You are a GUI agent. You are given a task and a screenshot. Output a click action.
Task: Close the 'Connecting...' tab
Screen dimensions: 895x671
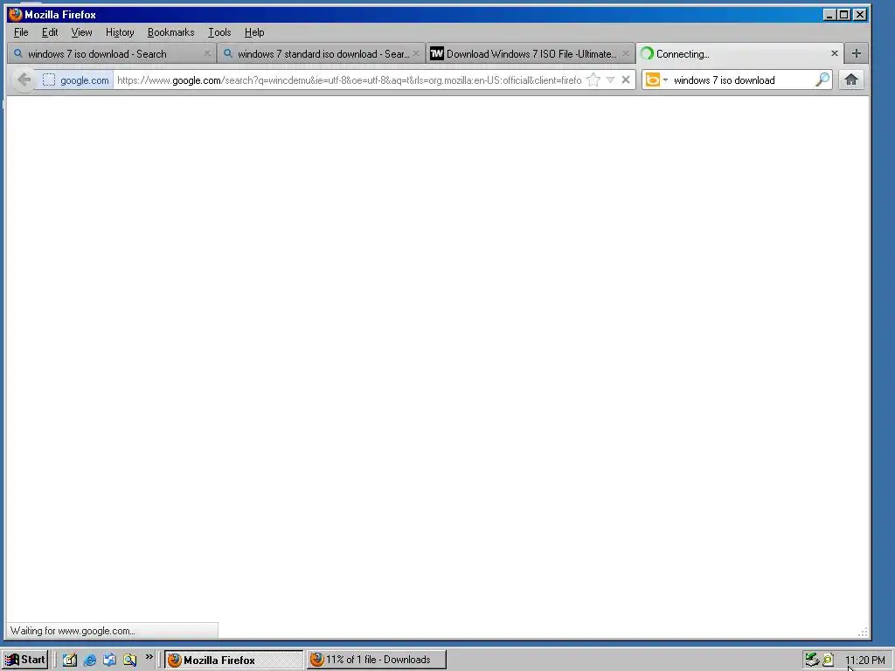(835, 53)
